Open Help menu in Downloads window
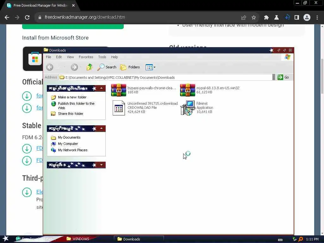This screenshot has width=324, height=243. [114, 57]
